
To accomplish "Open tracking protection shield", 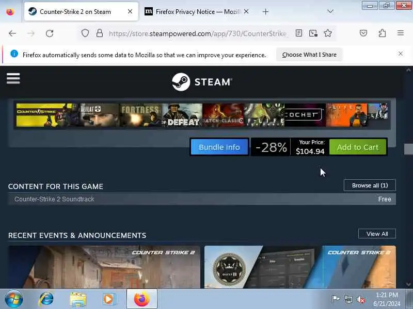I will click(x=85, y=33).
